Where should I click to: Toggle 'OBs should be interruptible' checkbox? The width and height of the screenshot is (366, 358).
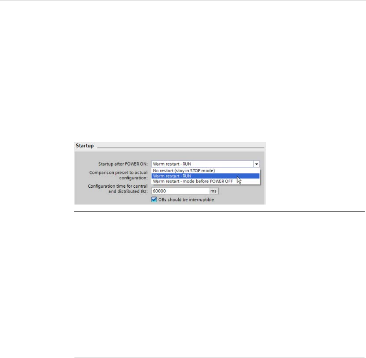coord(154,200)
